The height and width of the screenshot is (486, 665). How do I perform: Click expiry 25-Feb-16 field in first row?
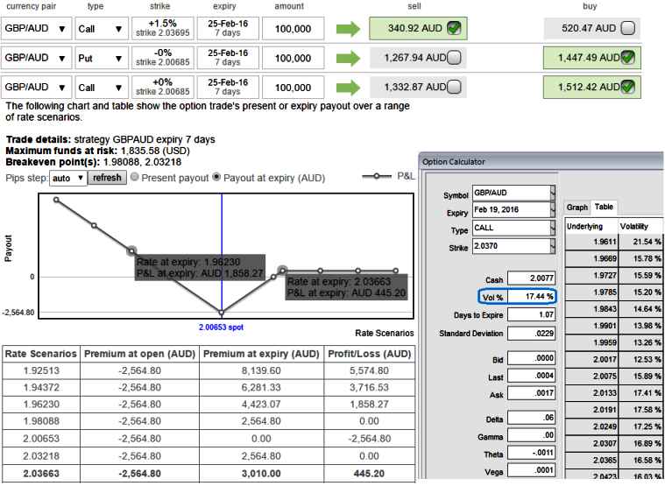click(228, 28)
